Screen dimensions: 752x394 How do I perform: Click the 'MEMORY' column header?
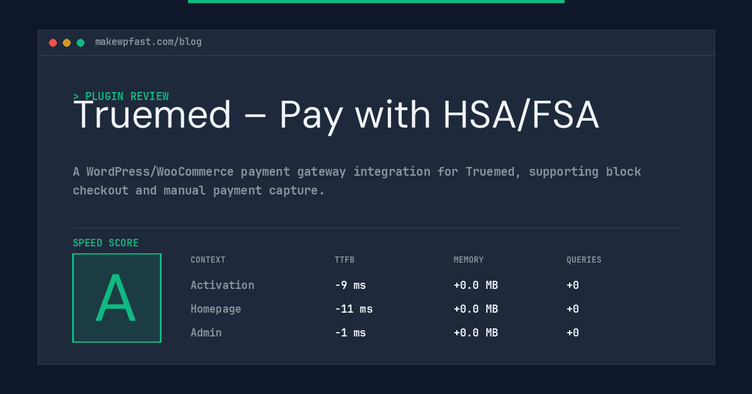[469, 260]
